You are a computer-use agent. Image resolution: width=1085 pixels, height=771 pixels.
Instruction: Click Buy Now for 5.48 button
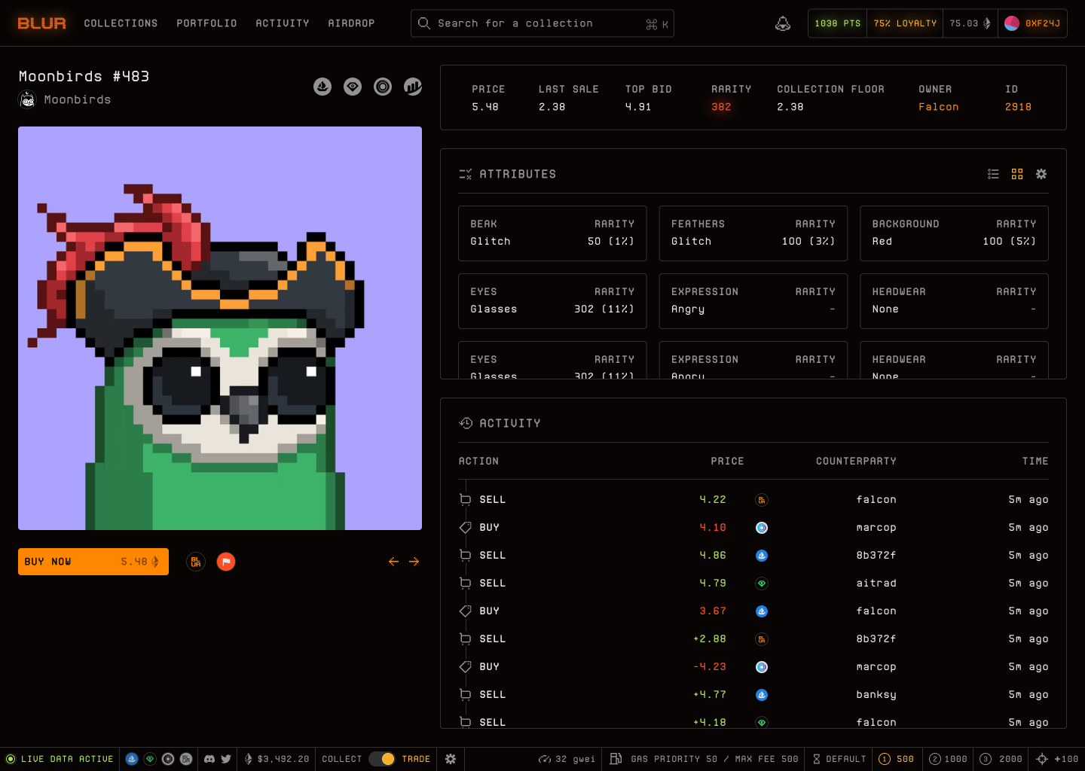(x=93, y=562)
